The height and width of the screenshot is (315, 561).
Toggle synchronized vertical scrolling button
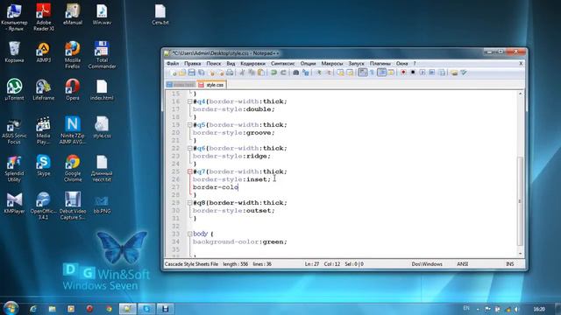tap(341, 73)
